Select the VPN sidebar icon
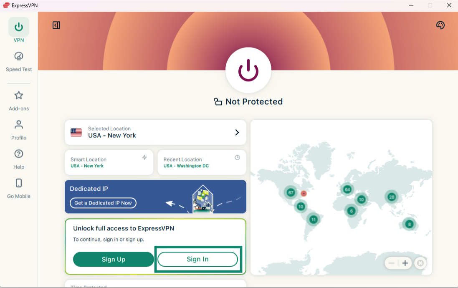 [x=19, y=28]
